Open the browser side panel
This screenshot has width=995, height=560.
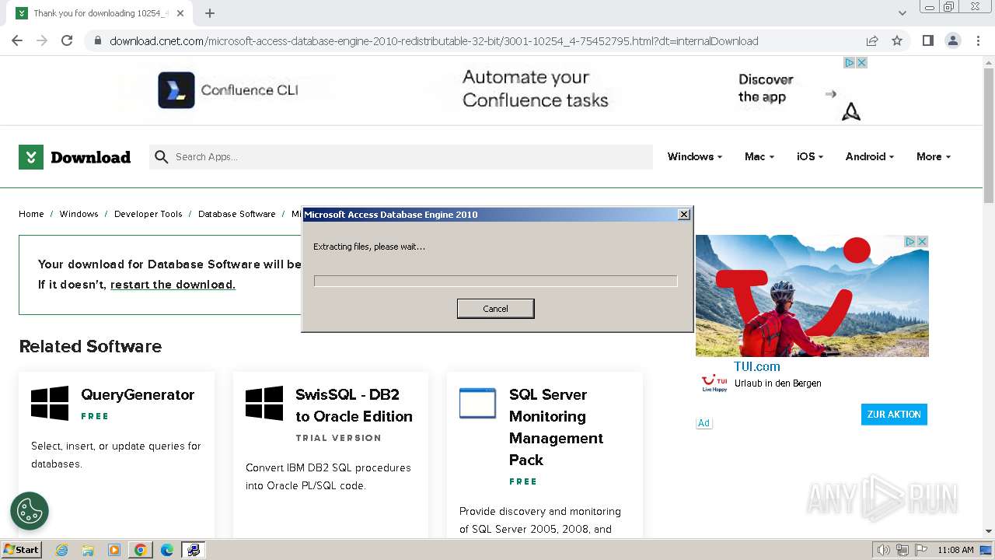click(927, 40)
